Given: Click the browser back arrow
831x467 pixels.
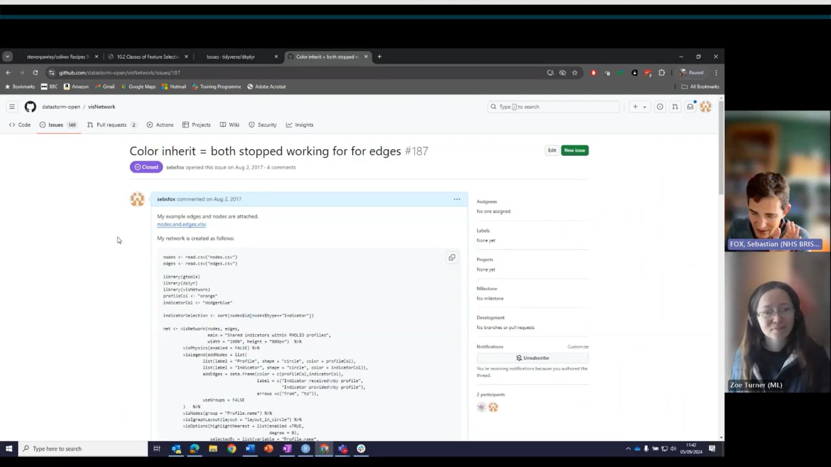Looking at the screenshot, I should [x=8, y=73].
